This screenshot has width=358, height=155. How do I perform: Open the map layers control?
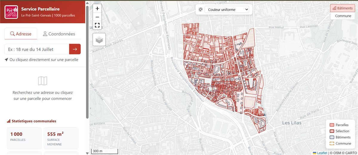(x=99, y=39)
